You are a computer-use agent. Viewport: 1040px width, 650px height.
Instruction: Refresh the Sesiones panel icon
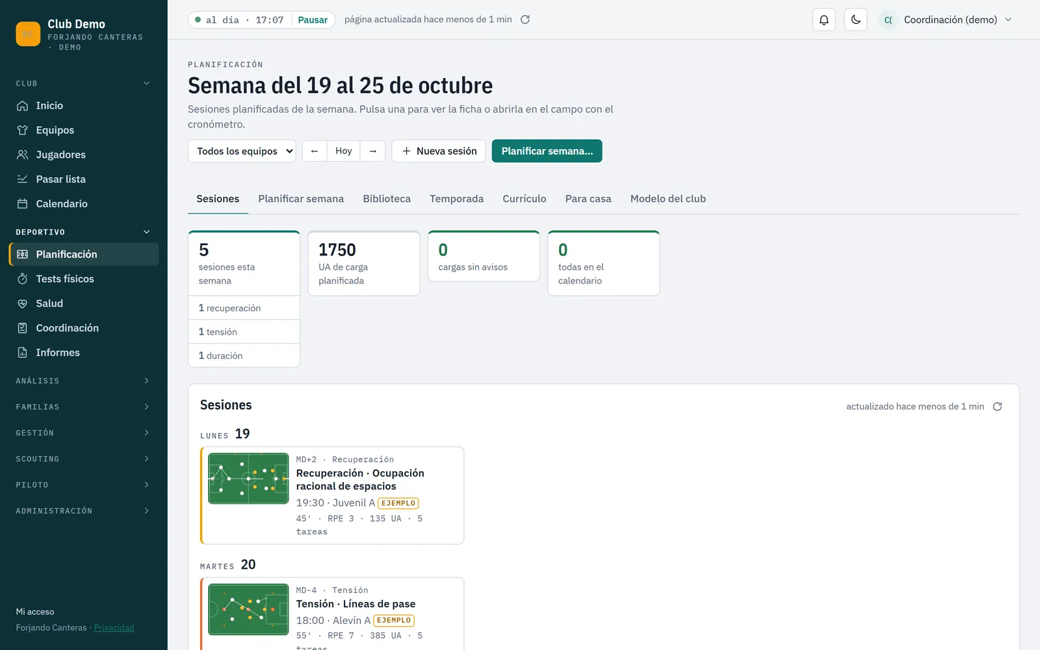[x=997, y=406]
